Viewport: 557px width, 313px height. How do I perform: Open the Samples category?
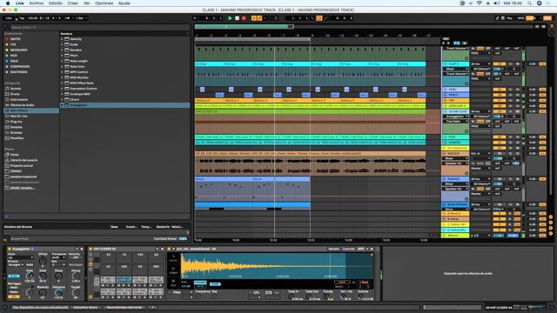(x=16, y=127)
